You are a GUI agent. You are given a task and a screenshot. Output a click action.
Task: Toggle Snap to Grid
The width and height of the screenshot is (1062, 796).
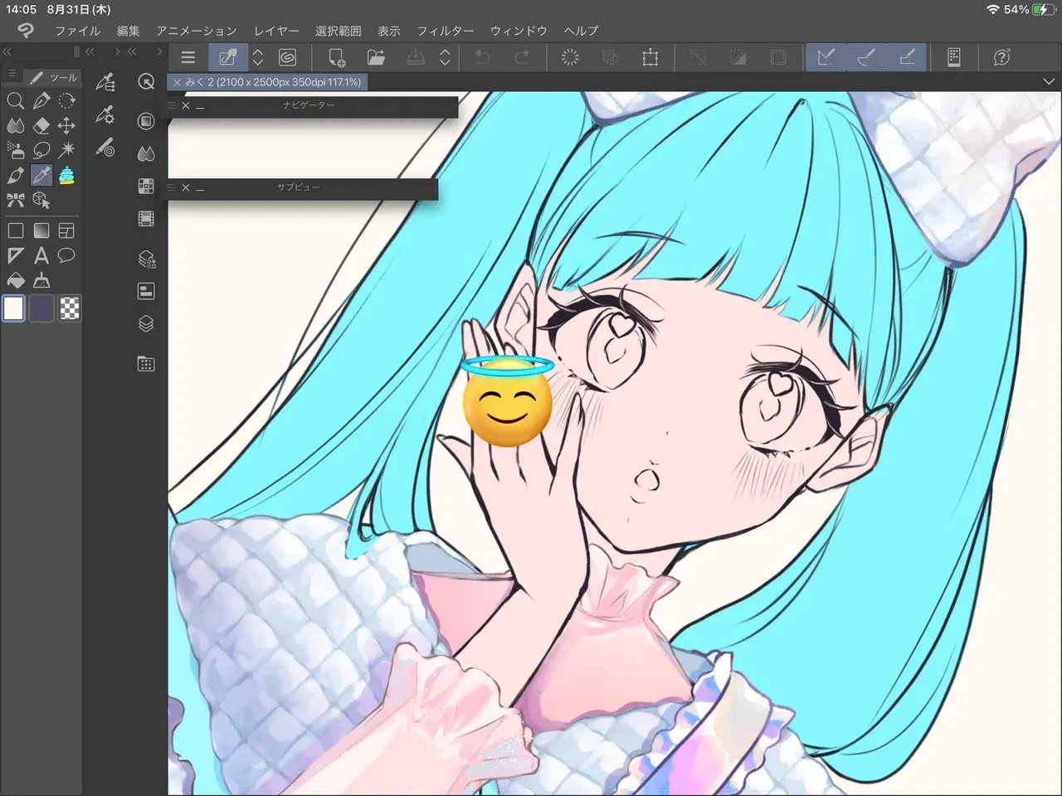[907, 57]
